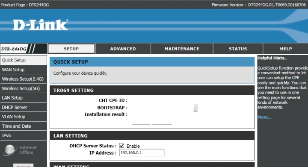The width and height of the screenshot is (308, 167).
Task: Open DHCP Server settings
Action: pos(24,107)
